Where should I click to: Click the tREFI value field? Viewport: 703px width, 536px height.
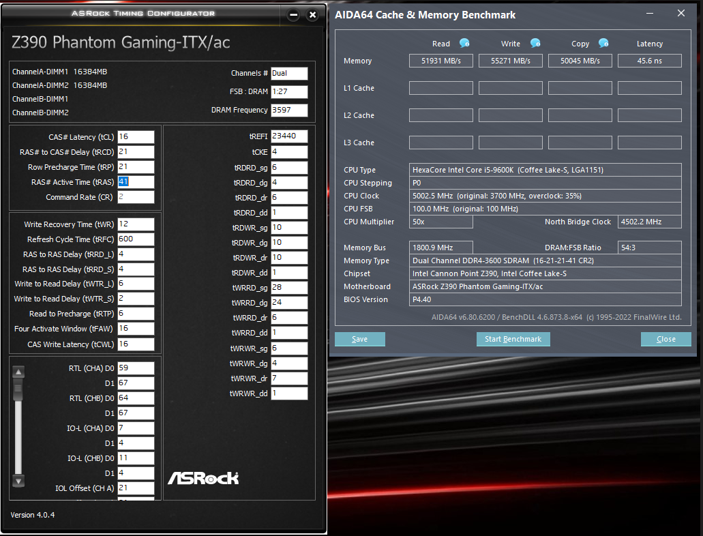[289, 136]
